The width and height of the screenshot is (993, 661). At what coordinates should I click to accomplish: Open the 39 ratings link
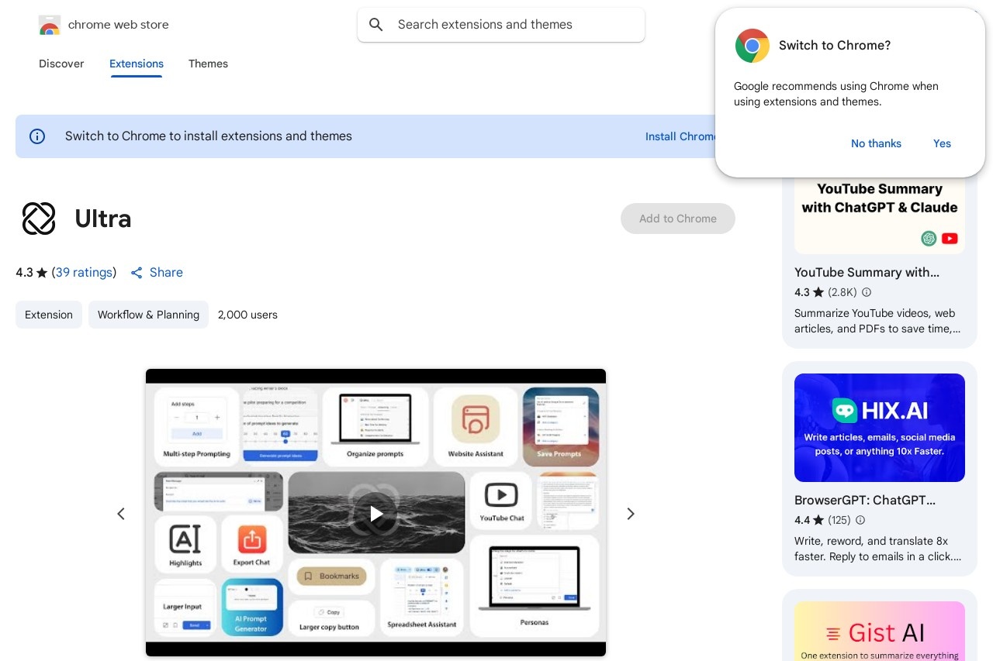pyautogui.click(x=85, y=273)
